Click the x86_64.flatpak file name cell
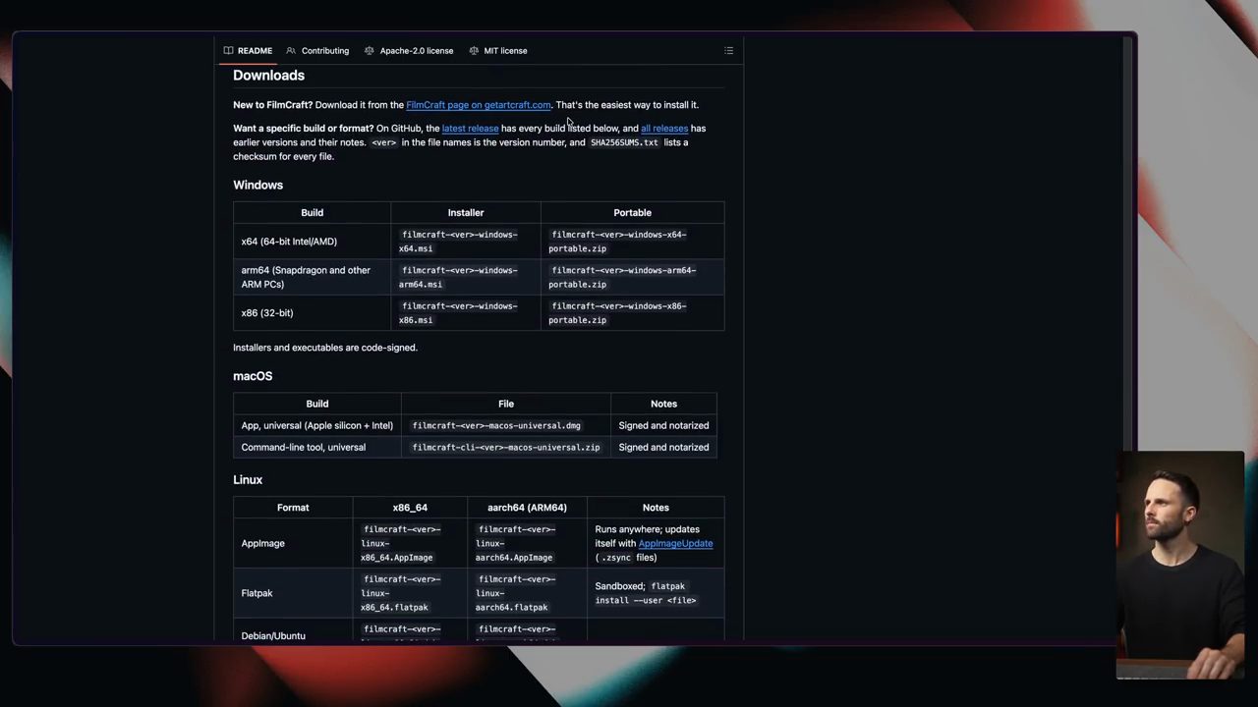 [x=410, y=593]
